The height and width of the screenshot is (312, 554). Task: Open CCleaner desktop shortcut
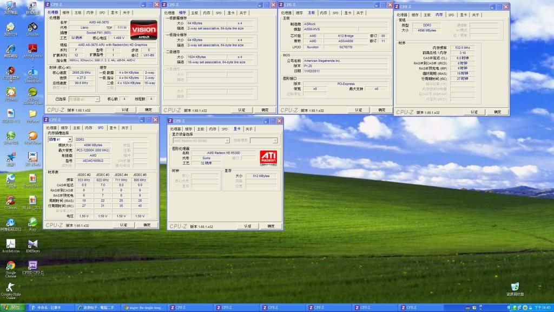pyautogui.click(x=10, y=200)
